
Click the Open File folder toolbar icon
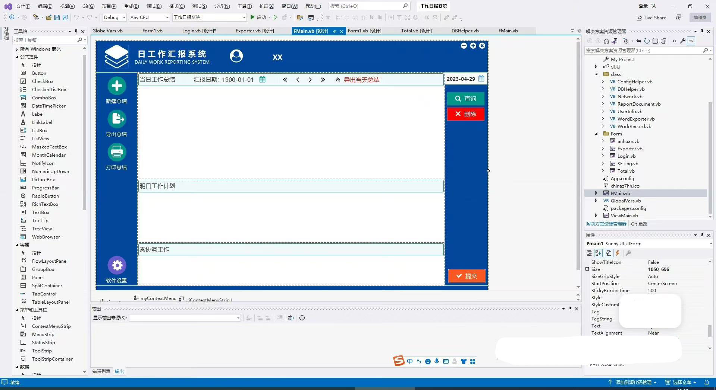pos(48,17)
